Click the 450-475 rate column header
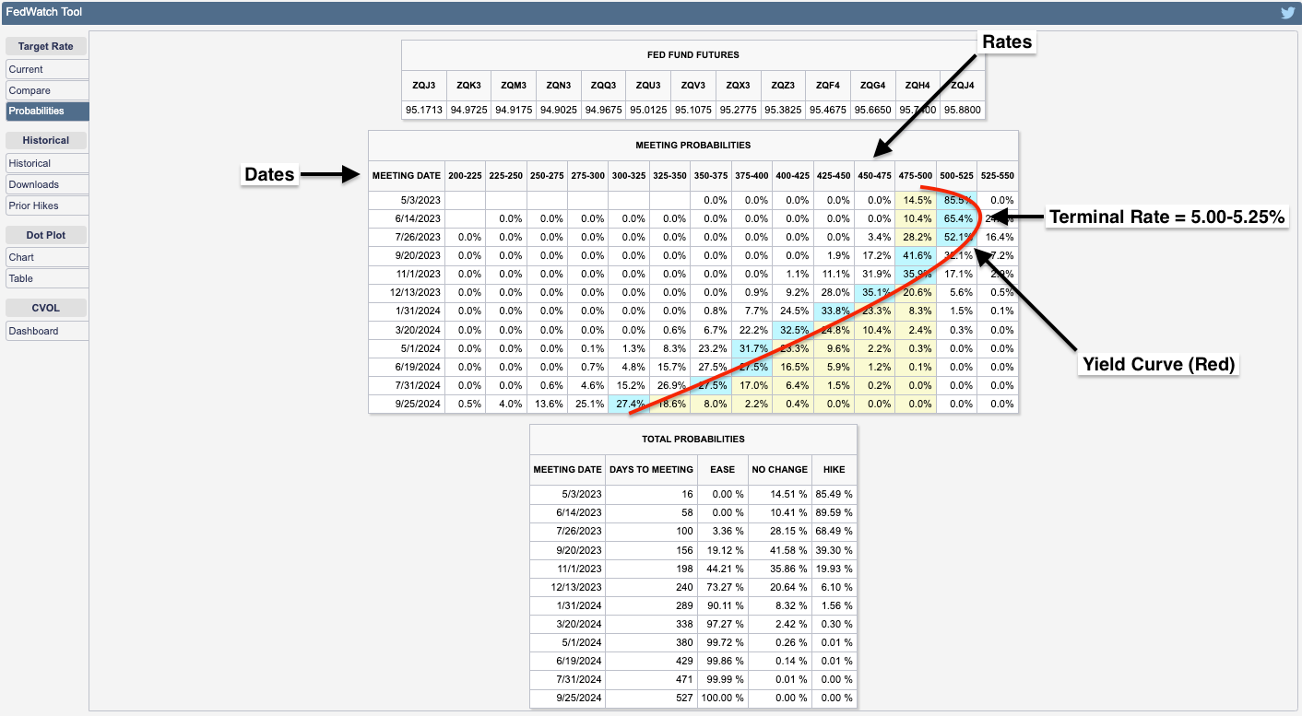This screenshot has width=1302, height=716. click(x=875, y=175)
